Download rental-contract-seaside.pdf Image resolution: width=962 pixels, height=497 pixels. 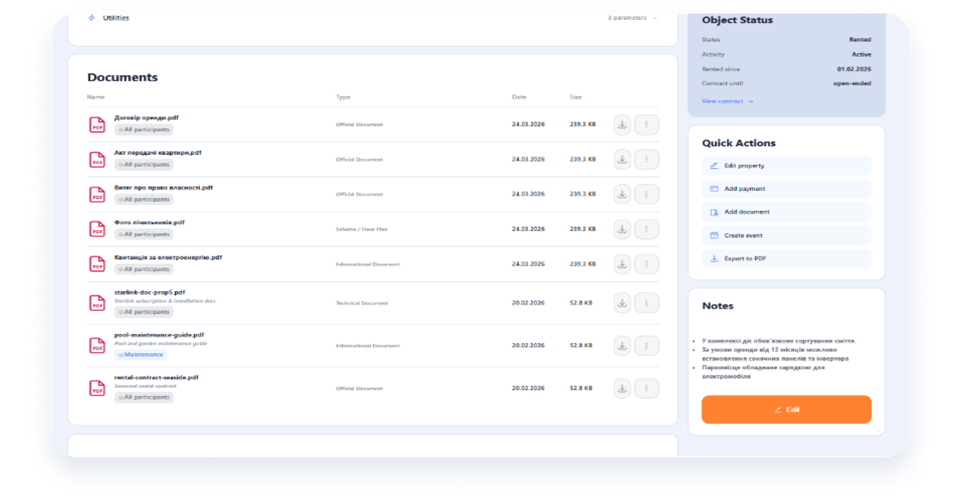[x=622, y=388]
